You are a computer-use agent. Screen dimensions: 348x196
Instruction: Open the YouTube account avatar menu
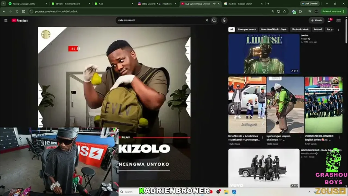(338, 20)
